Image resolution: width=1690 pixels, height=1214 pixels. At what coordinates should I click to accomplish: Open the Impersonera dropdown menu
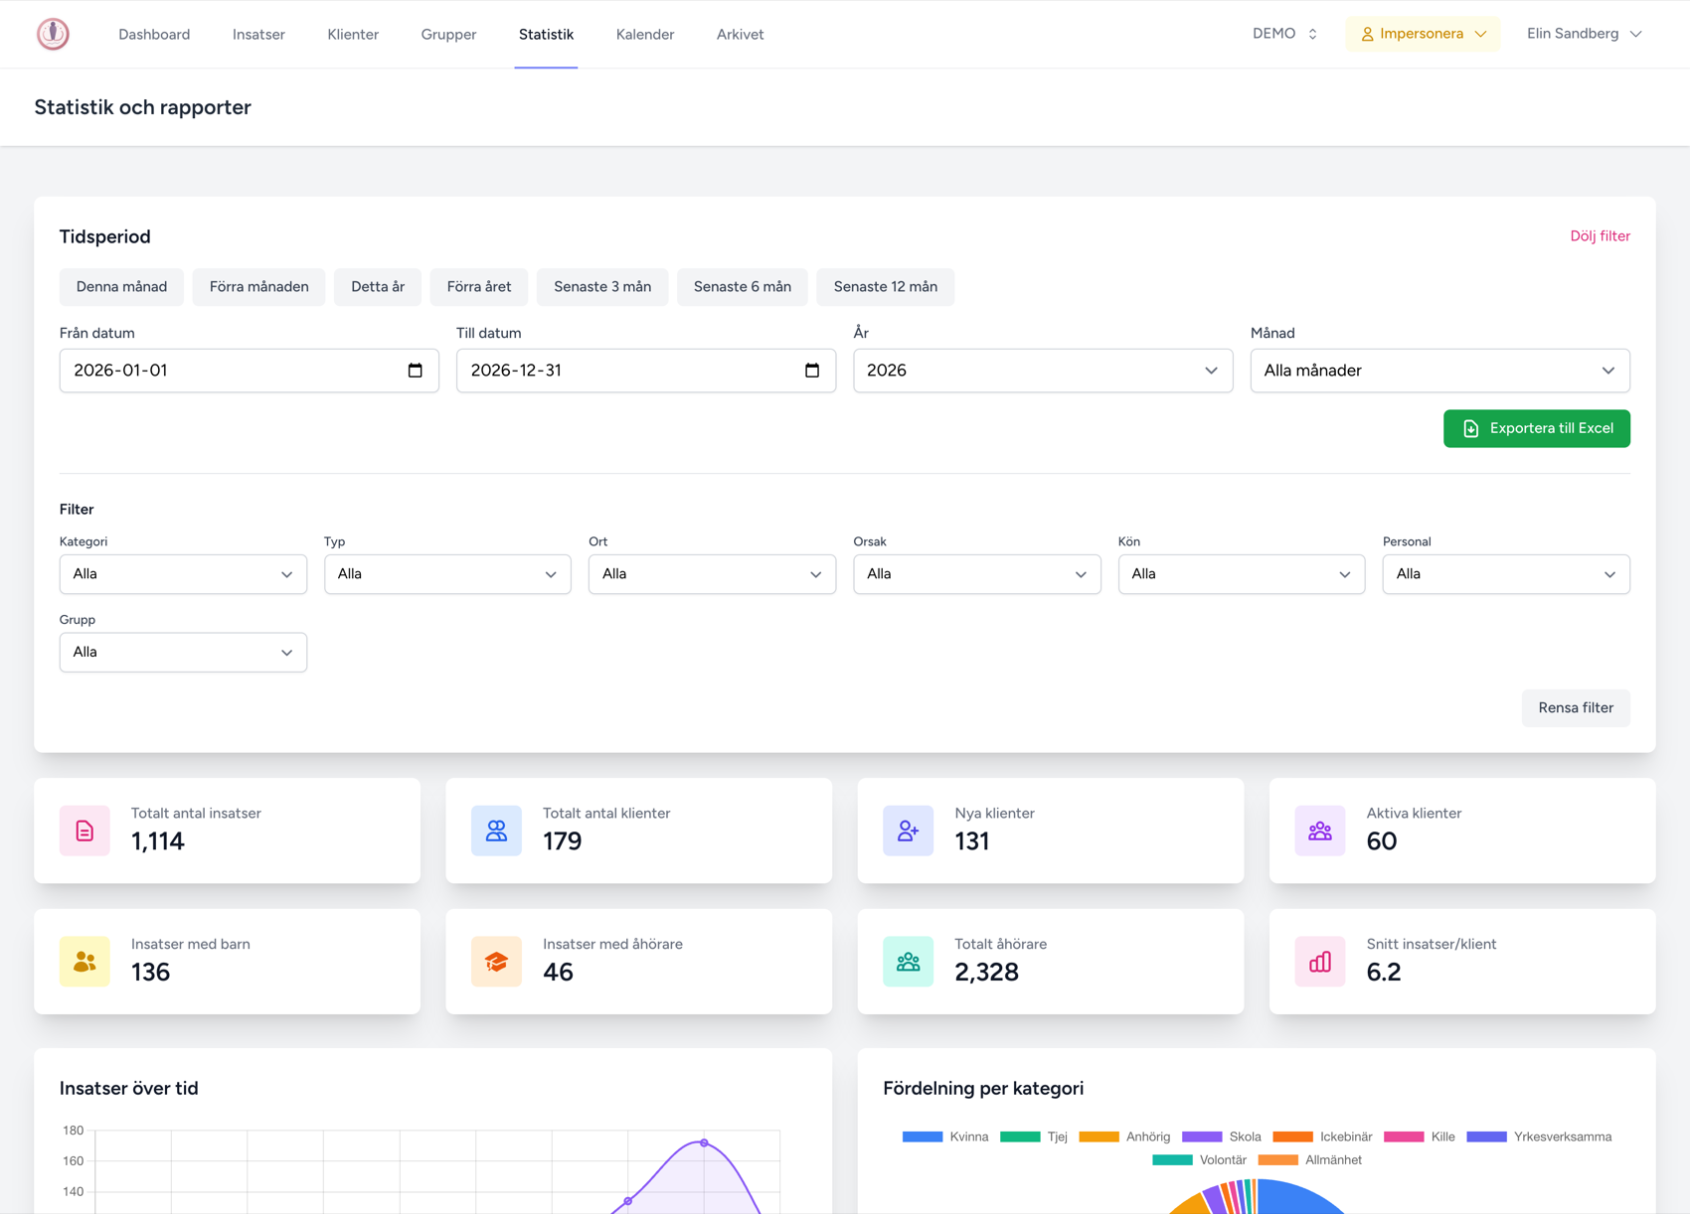point(1423,34)
